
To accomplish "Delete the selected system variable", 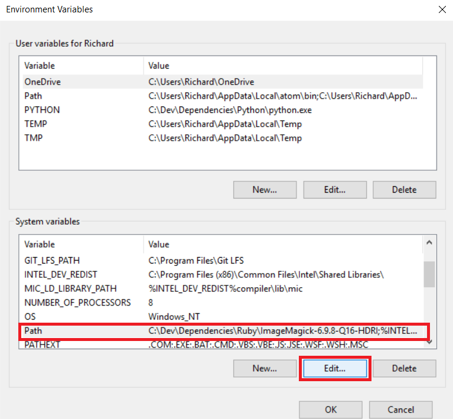I will pyautogui.click(x=404, y=368).
